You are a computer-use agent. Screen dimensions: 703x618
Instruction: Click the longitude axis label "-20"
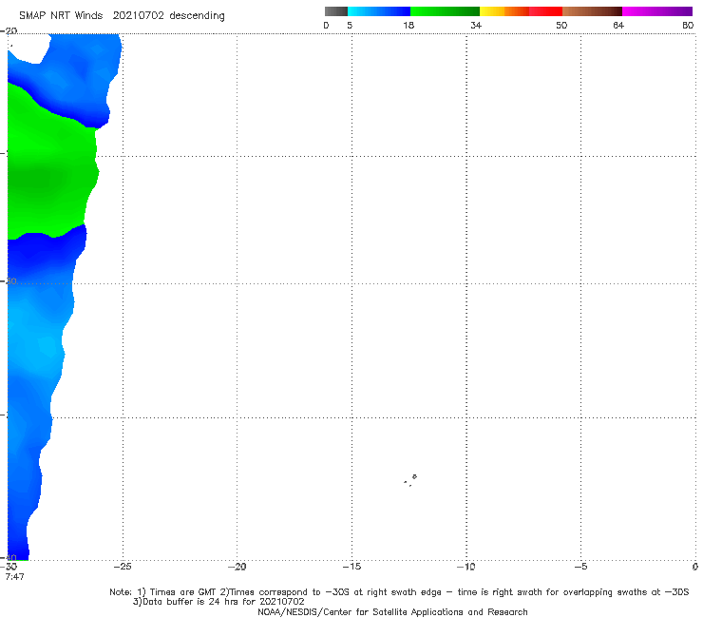pyautogui.click(x=237, y=567)
